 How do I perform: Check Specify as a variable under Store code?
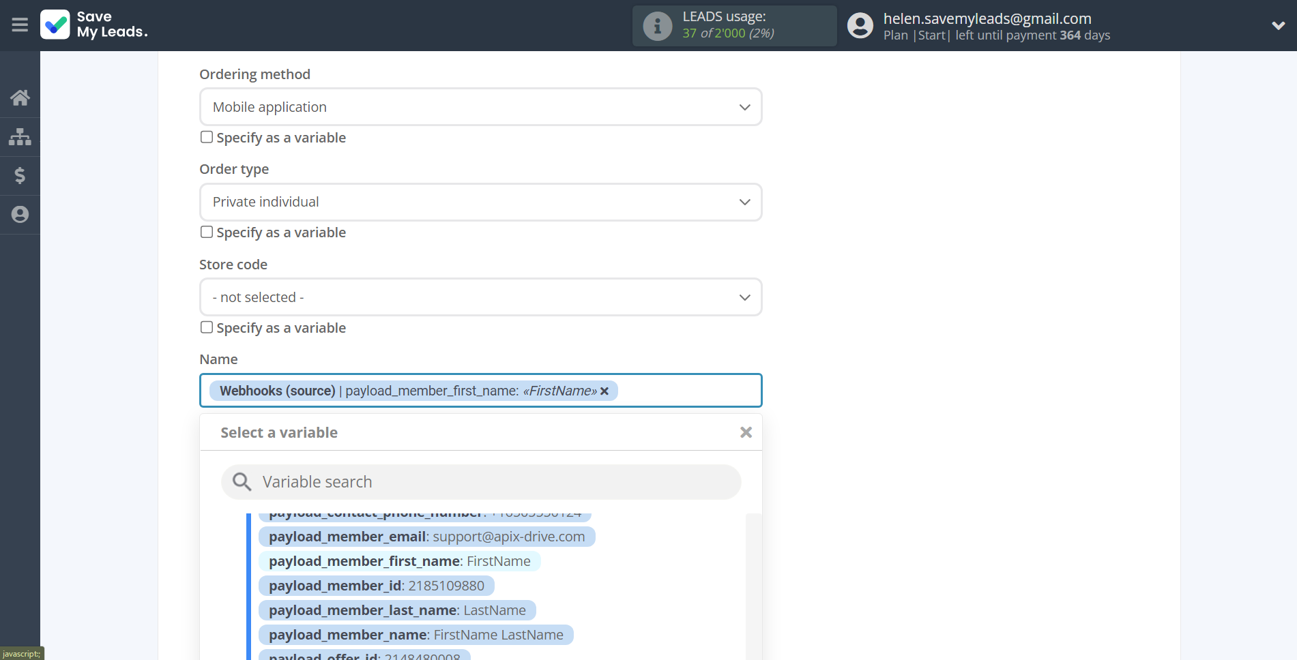[207, 327]
